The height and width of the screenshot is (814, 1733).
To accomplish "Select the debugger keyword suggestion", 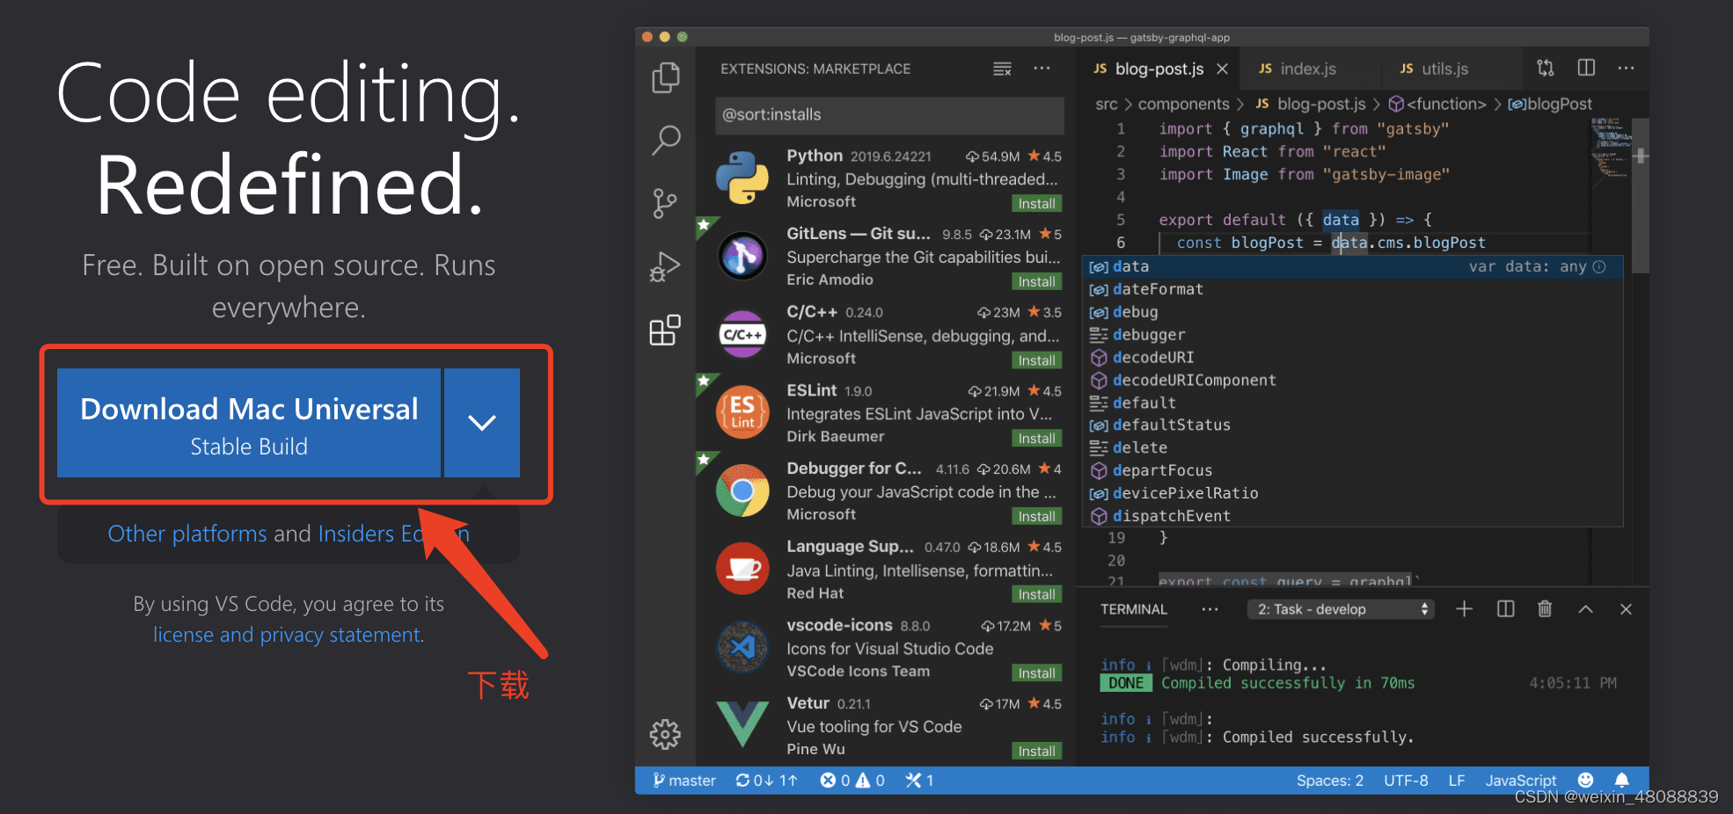I will coord(1352,335).
